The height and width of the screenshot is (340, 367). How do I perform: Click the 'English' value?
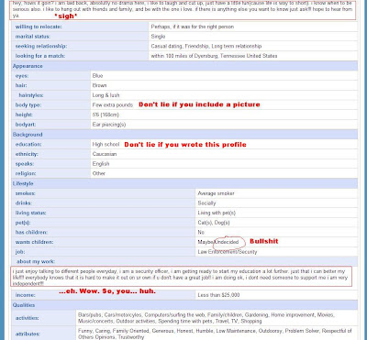pyautogui.click(x=101, y=164)
